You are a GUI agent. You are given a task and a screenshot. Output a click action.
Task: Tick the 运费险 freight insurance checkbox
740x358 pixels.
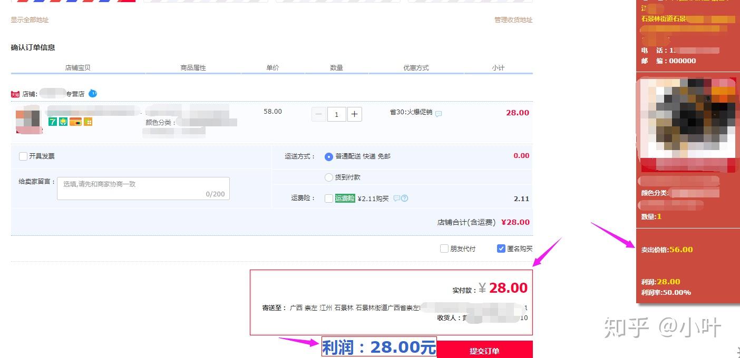tap(329, 198)
